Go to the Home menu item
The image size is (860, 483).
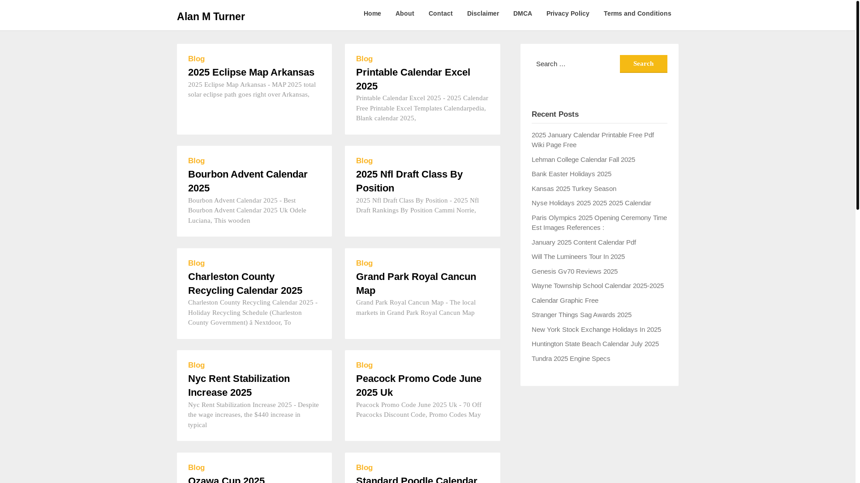pyautogui.click(x=372, y=13)
